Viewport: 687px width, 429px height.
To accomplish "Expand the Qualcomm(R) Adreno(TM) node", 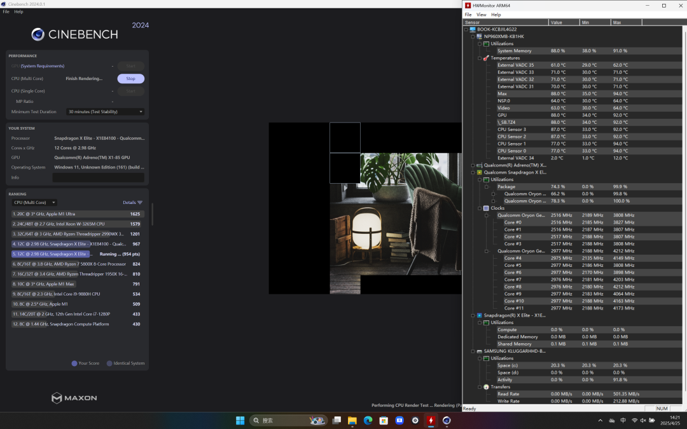I will pyautogui.click(x=473, y=165).
